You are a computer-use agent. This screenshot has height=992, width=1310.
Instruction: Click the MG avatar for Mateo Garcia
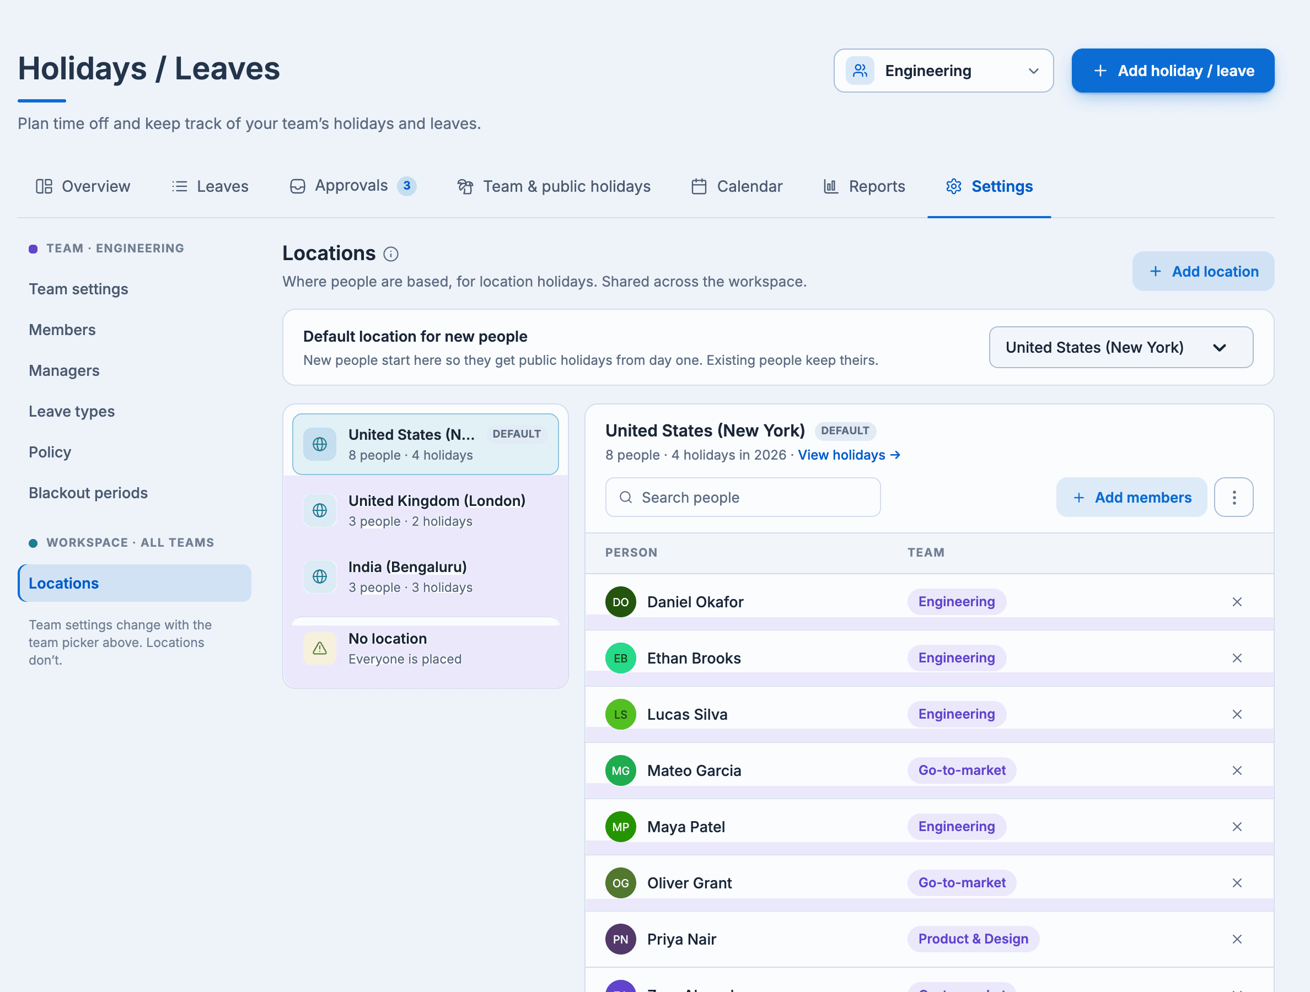coord(621,770)
